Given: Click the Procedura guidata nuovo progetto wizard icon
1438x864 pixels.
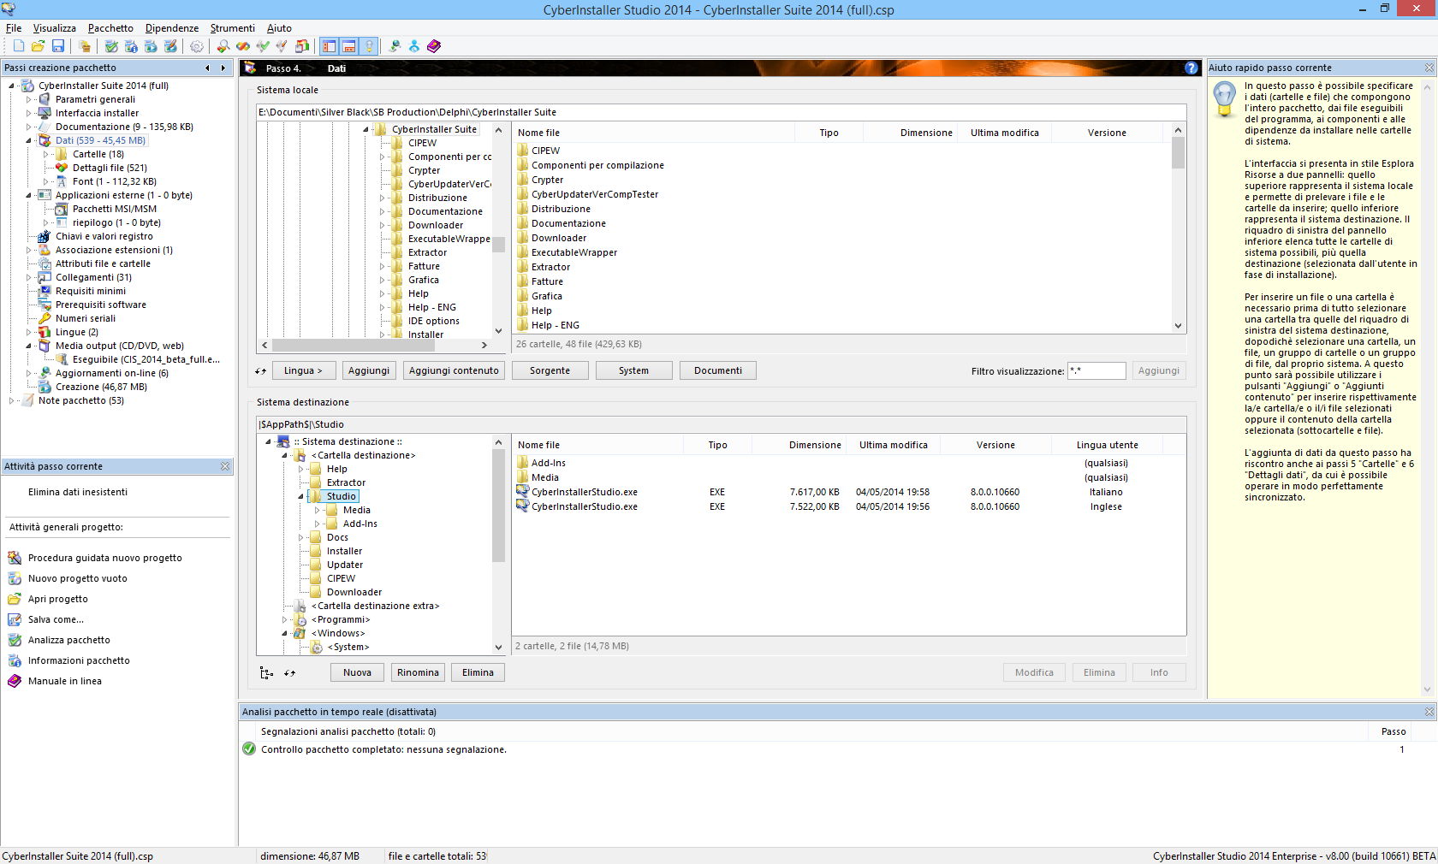Looking at the screenshot, I should tap(15, 558).
